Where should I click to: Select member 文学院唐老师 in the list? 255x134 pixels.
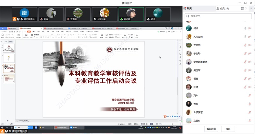(x=219, y=62)
